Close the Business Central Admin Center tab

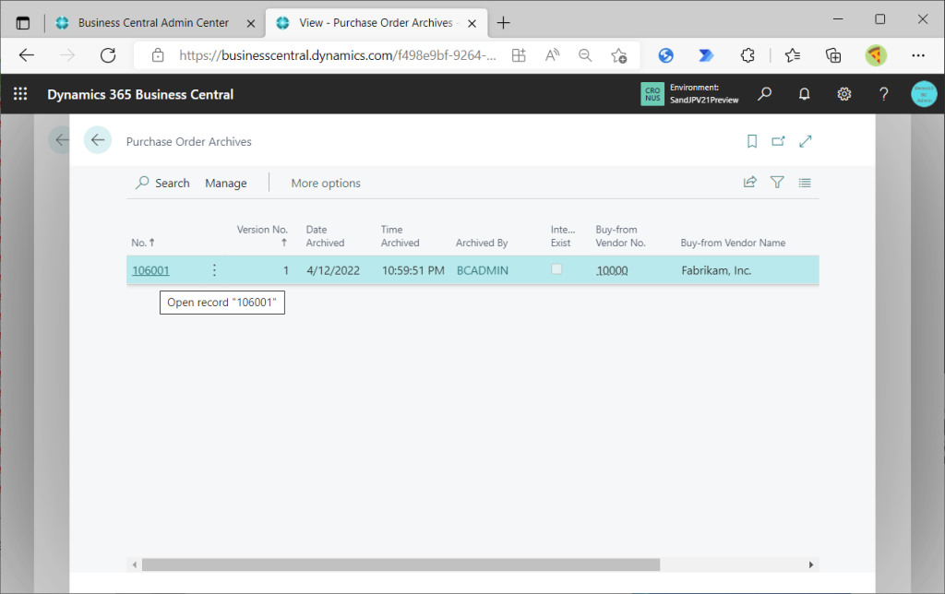tap(251, 23)
